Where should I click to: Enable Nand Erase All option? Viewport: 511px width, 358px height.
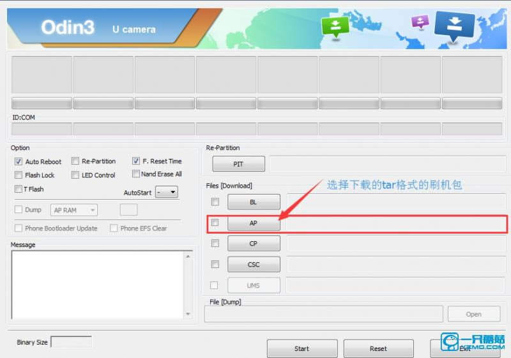tap(136, 174)
